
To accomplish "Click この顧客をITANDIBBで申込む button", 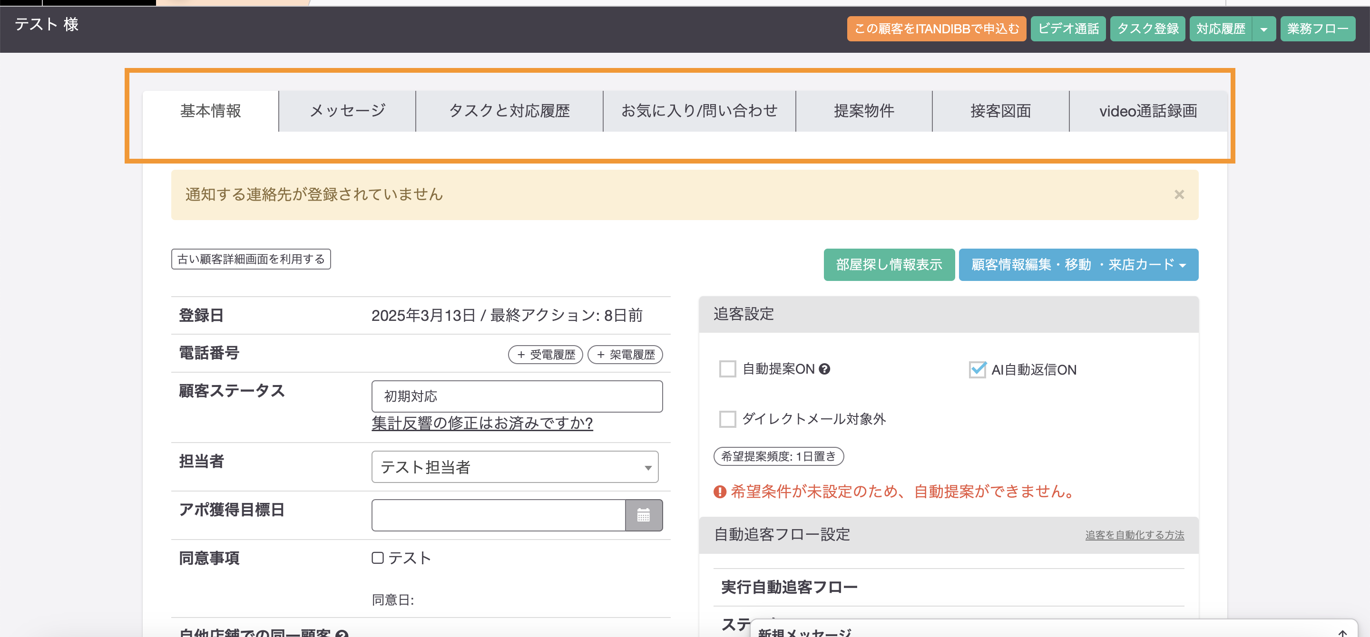I will click(x=936, y=29).
